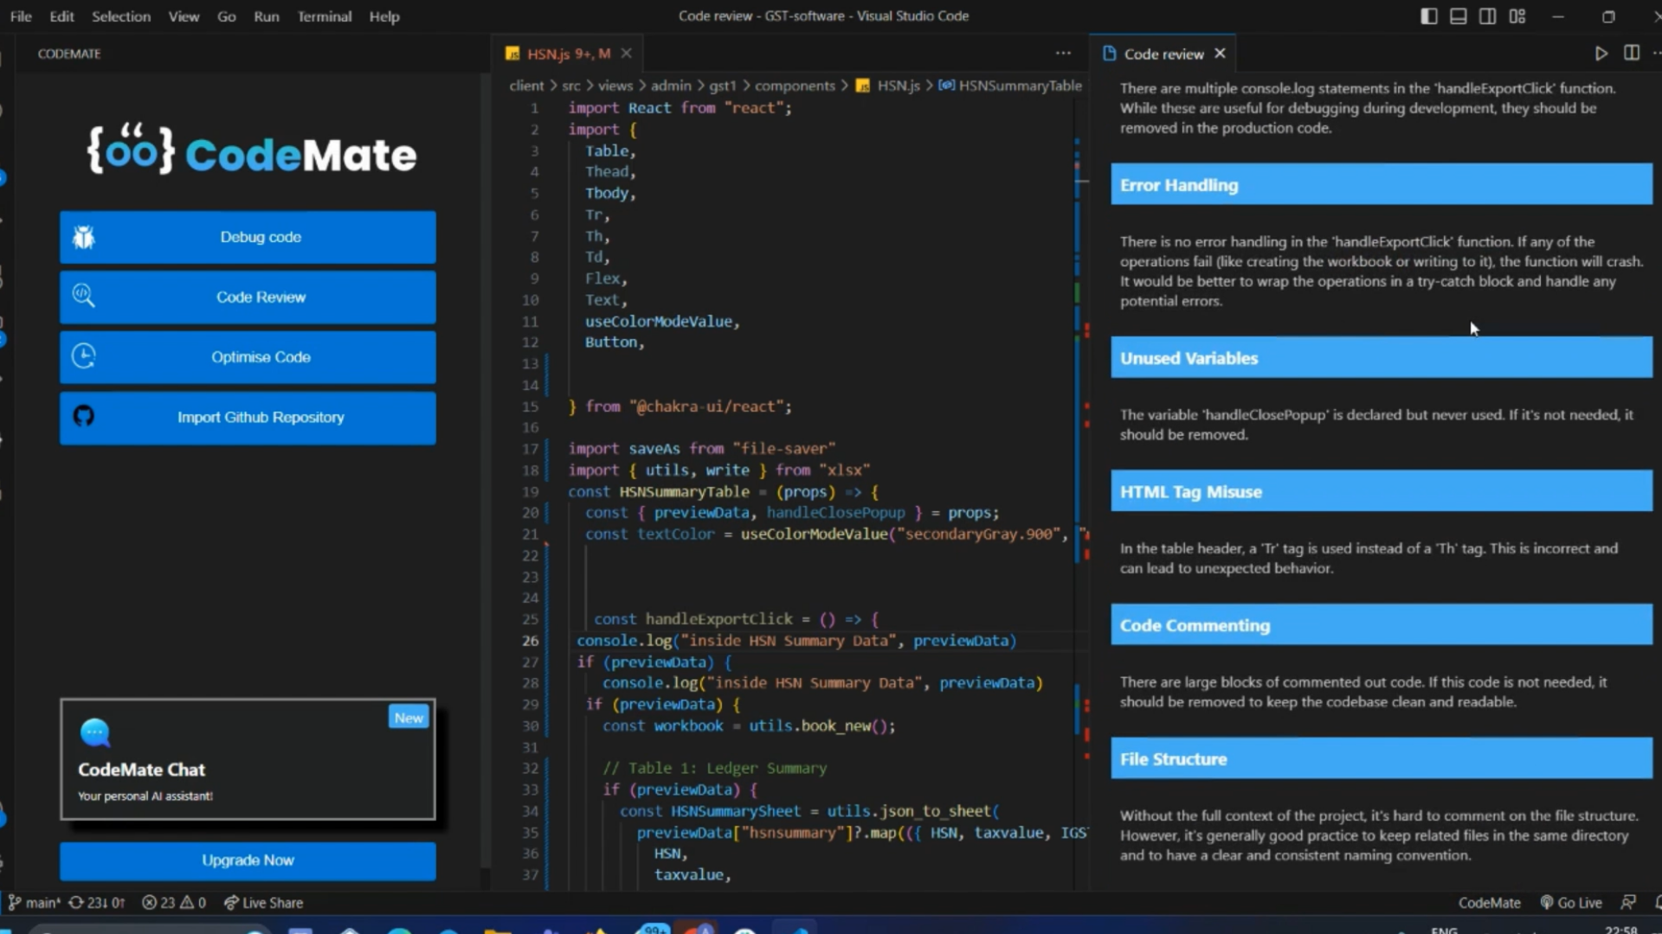This screenshot has height=934, width=1662.
Task: Open the Edit menu
Action: coord(61,16)
